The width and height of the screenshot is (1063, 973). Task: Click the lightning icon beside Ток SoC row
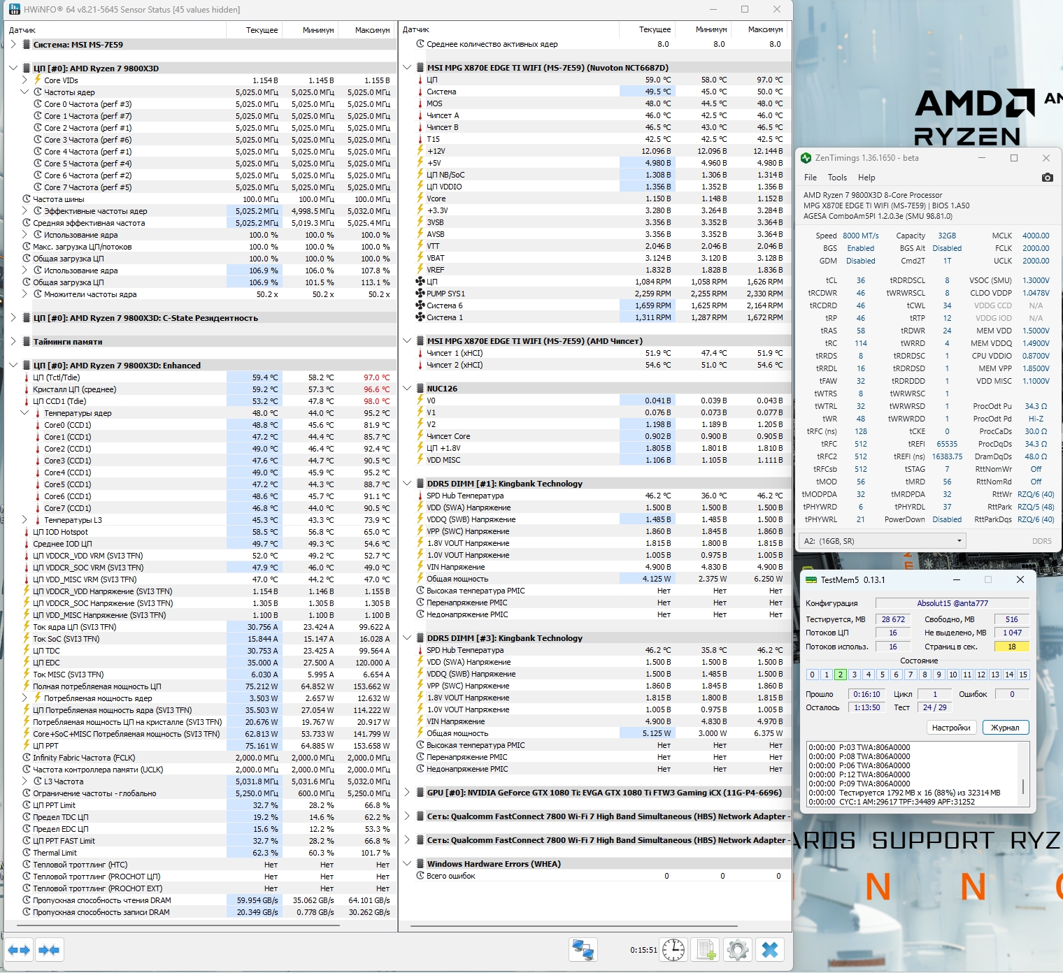click(x=27, y=639)
